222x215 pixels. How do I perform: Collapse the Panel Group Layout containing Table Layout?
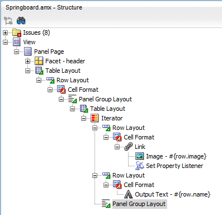62,99
